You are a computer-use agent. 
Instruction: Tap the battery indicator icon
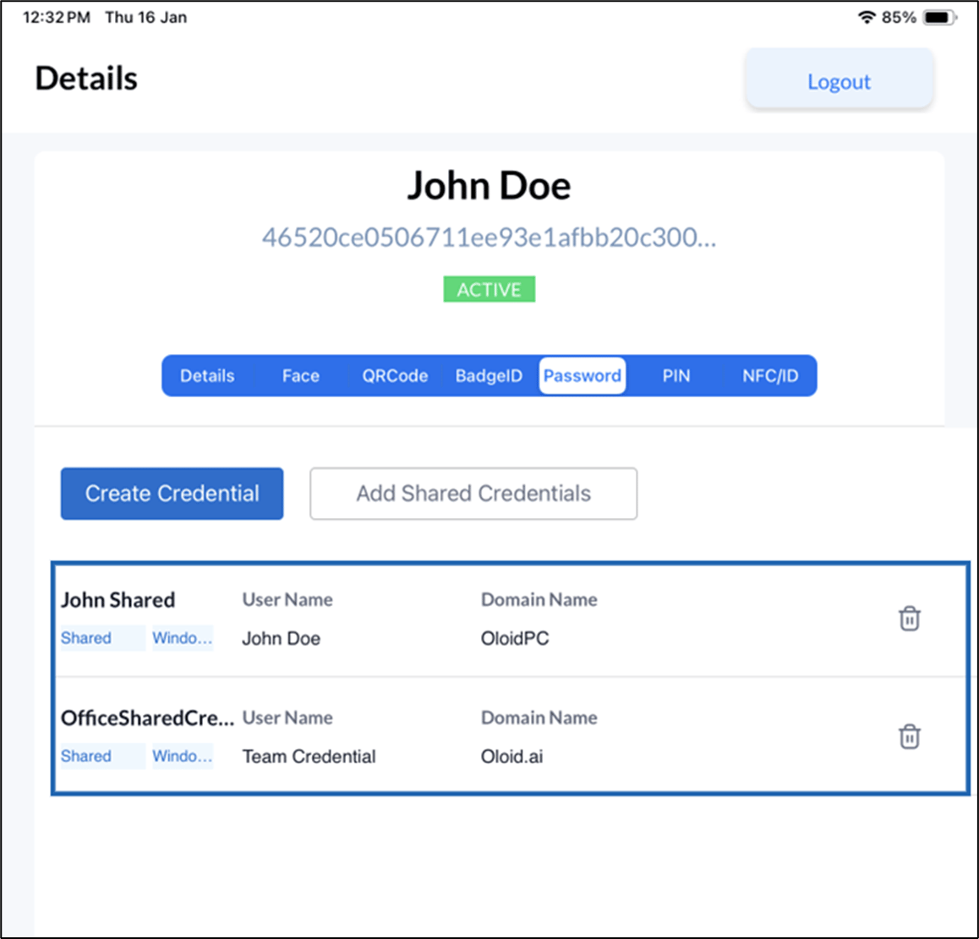point(939,18)
